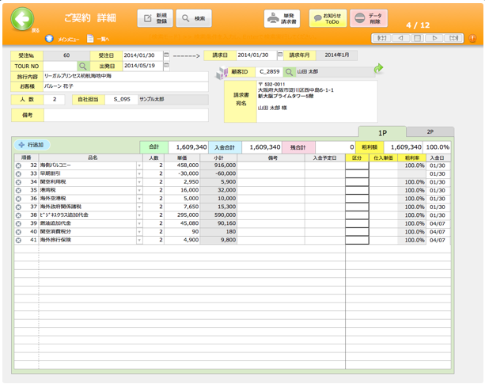The width and height of the screenshot is (485, 384).
Task: Delete row 34 with its circle icon
Action: click(18, 182)
